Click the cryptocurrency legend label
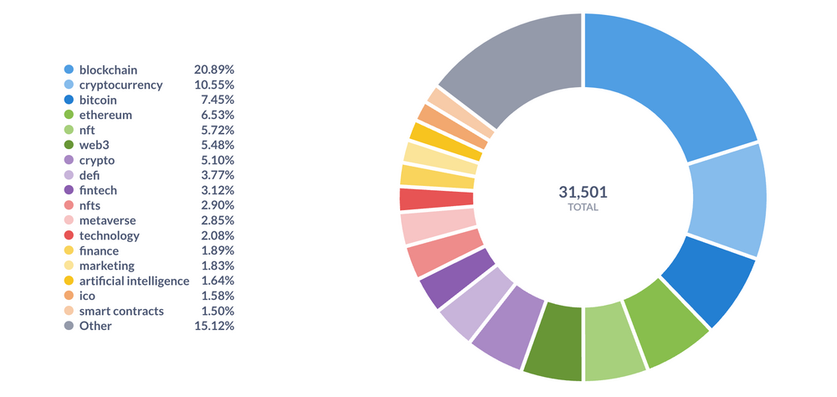This screenshot has width=837, height=397. point(121,85)
